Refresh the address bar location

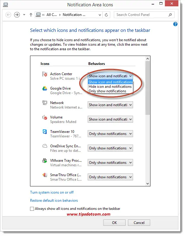(106, 15)
